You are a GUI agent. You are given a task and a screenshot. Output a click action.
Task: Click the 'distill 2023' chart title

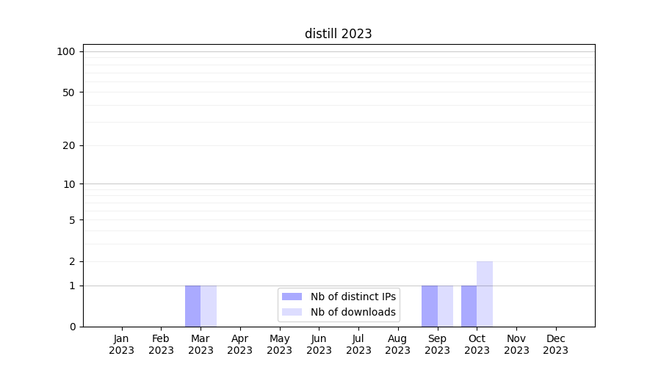click(x=339, y=34)
